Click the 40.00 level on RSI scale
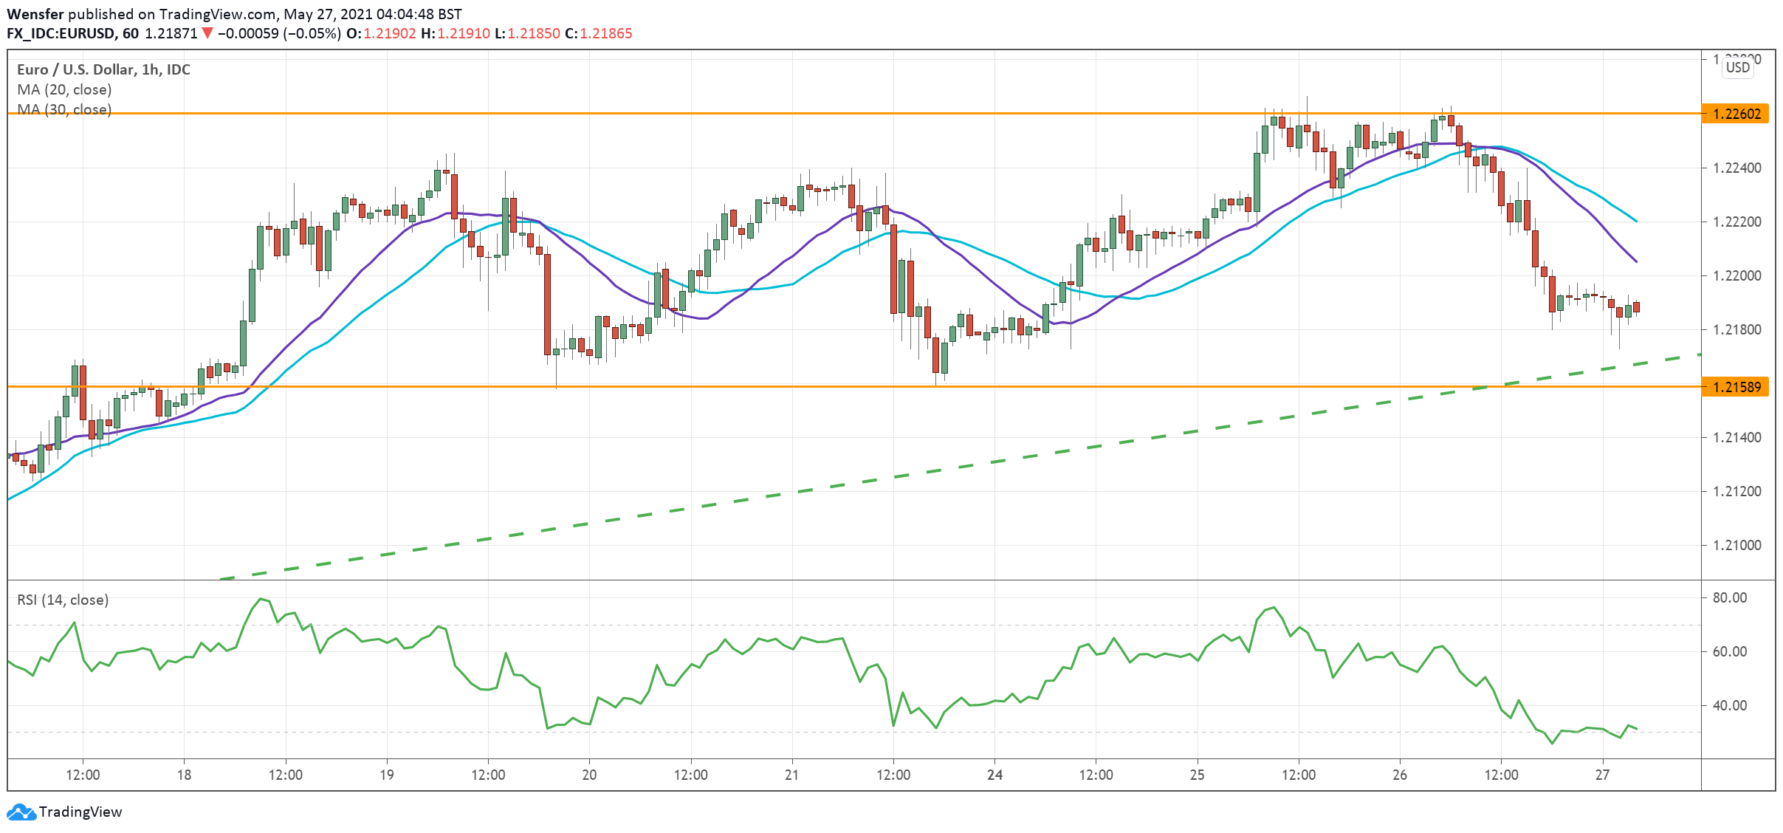Viewport: 1783px width, 833px height. coord(1729,705)
